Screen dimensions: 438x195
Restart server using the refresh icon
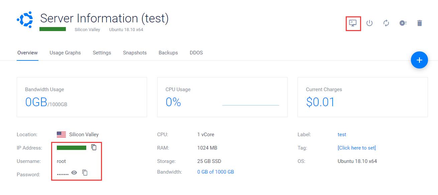click(386, 23)
